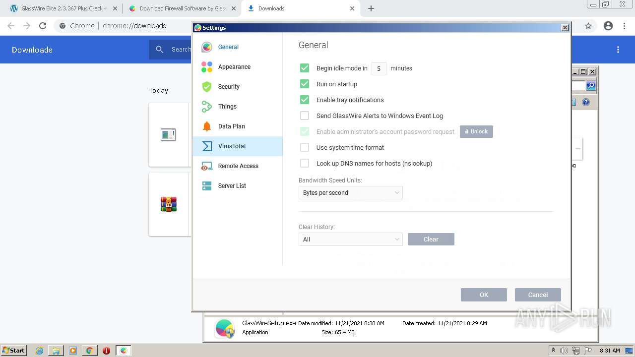Click the Explorer help question mark icon
The width and height of the screenshot is (635, 357).
(586, 102)
